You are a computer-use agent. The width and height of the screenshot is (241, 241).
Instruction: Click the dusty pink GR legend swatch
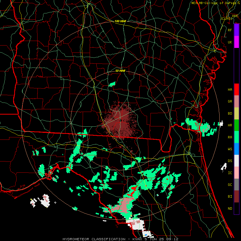236,101
